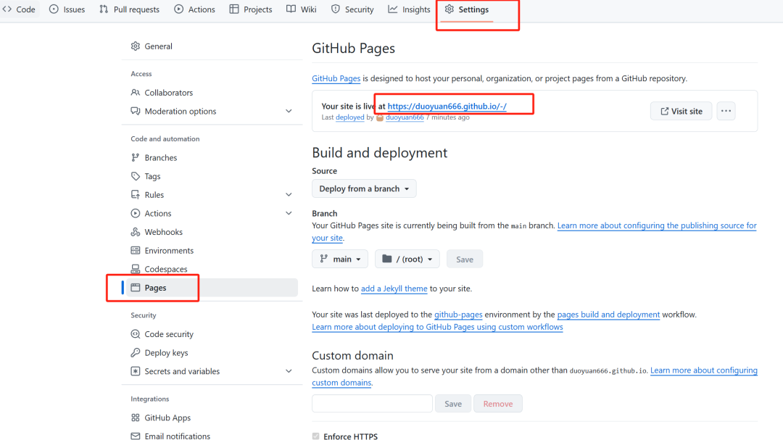Click the 'deployed' link
The image size is (783, 440).
[349, 117]
